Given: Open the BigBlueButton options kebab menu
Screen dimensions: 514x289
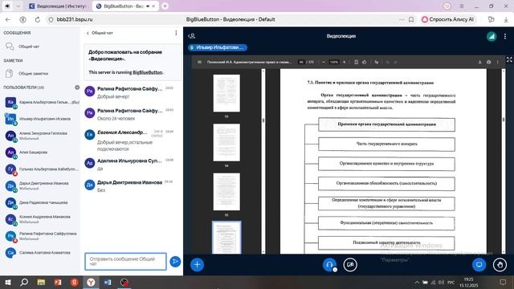Looking at the screenshot, I should [x=505, y=36].
